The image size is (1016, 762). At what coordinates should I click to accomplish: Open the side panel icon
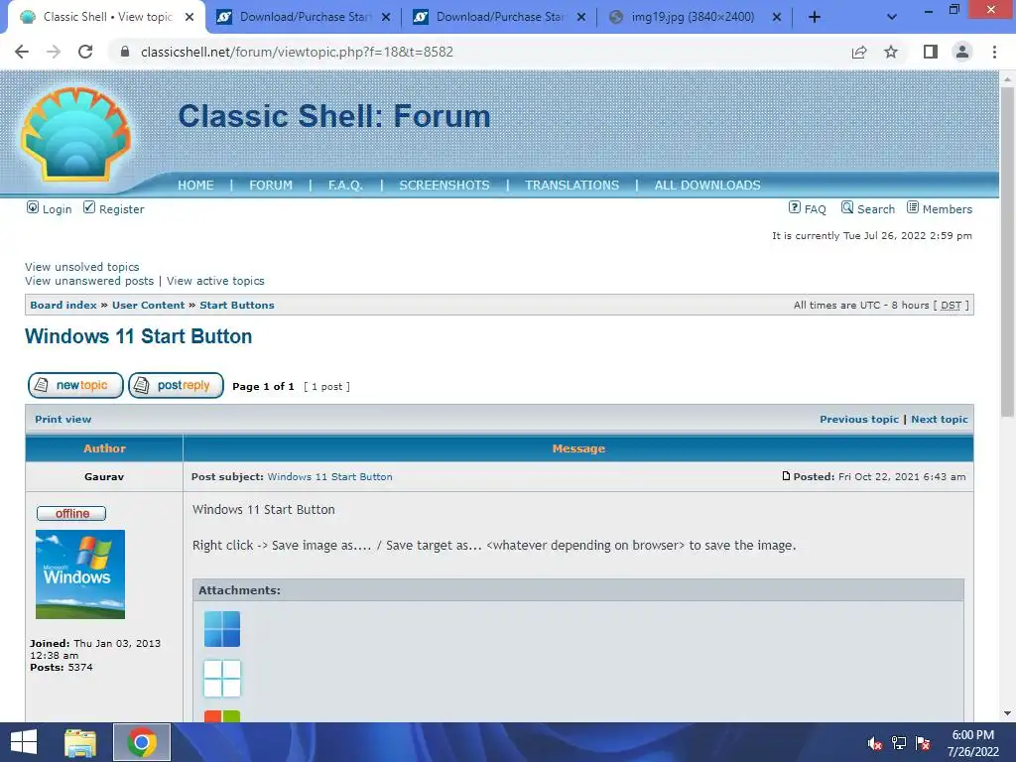tap(931, 52)
